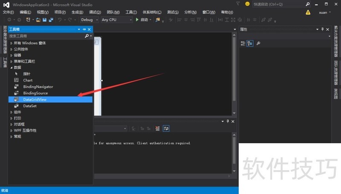The width and height of the screenshot is (341, 194).
Task: Click the Open File folder icon
Action: tap(38, 20)
